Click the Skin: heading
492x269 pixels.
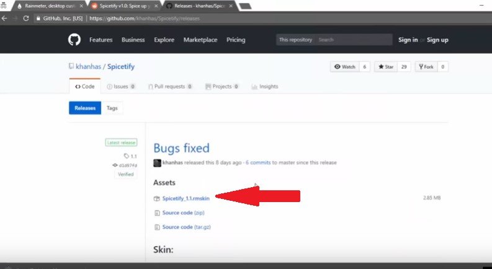[163, 250]
